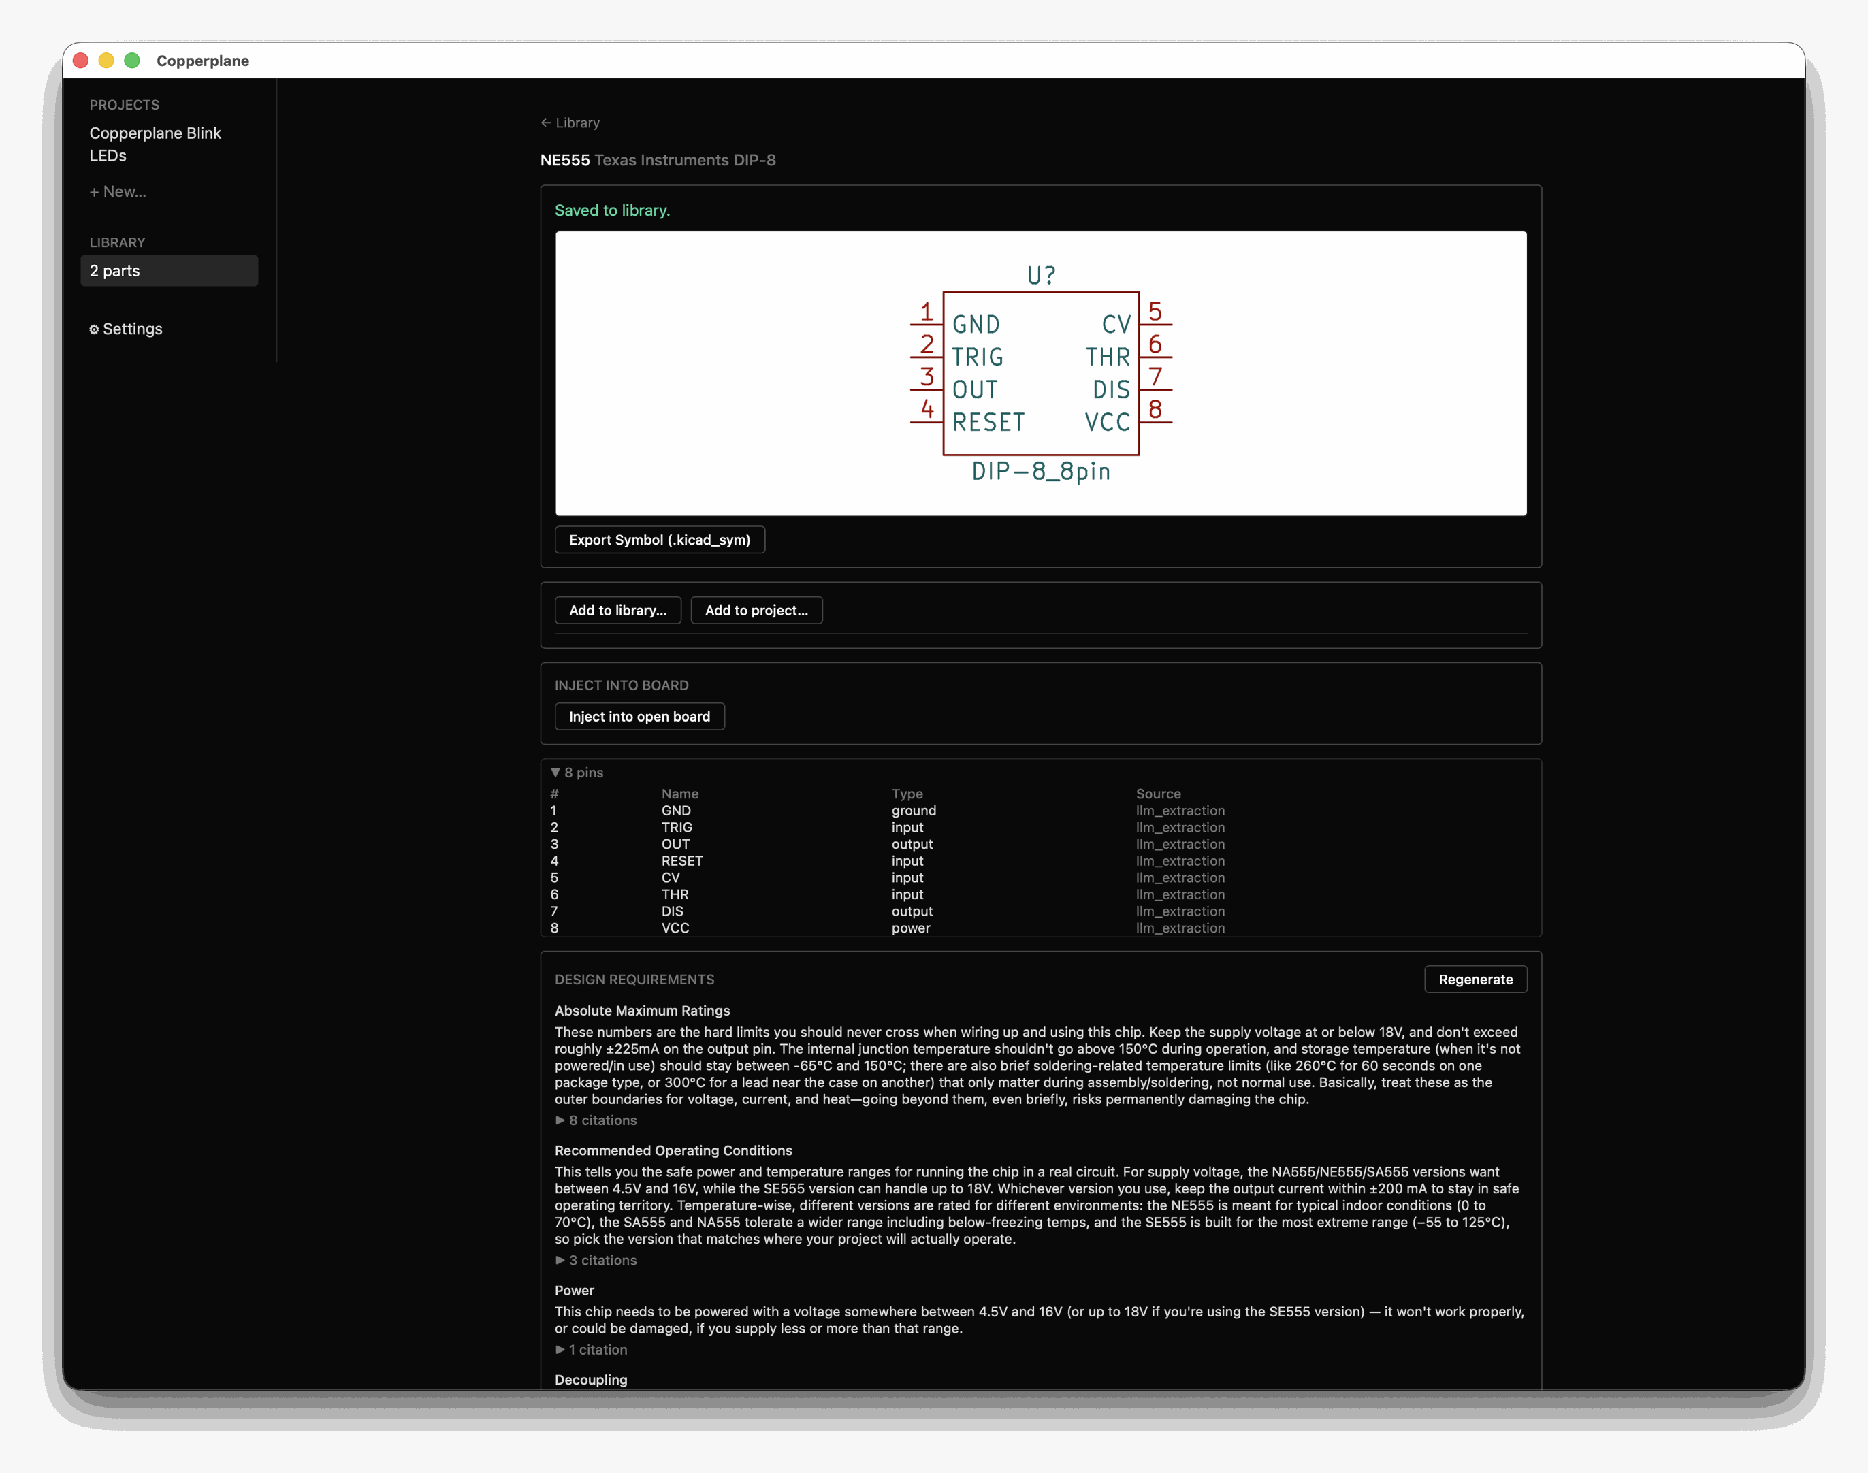Expand the 3 citations disclosure
The image size is (1868, 1473).
pyautogui.click(x=596, y=1260)
